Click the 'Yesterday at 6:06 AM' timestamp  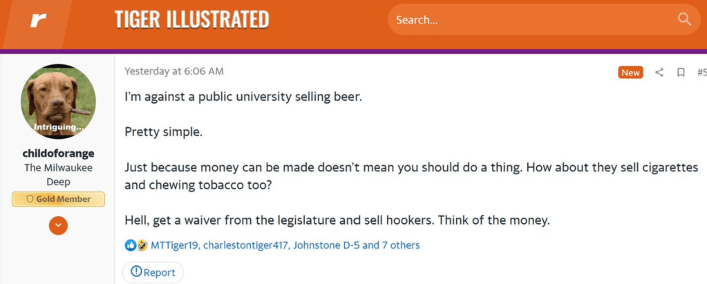tap(173, 71)
